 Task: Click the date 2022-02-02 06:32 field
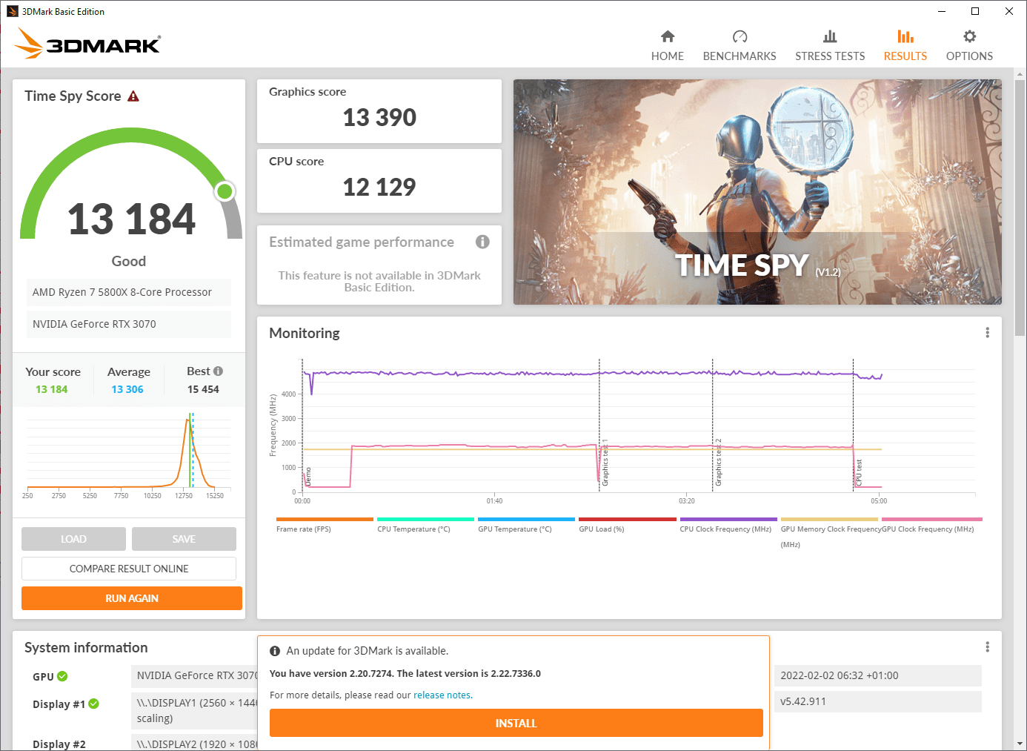878,675
